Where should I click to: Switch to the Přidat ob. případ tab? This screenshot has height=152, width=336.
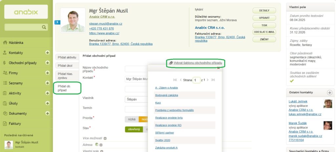pos(67,88)
